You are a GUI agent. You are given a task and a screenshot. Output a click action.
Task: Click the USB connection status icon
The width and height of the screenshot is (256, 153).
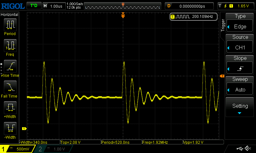[x=240, y=148]
